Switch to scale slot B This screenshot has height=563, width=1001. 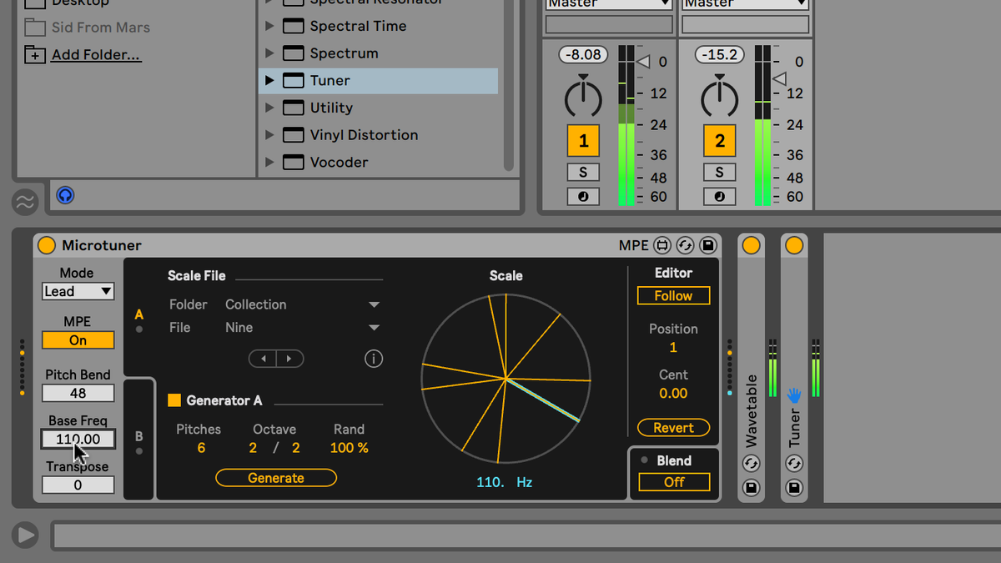[x=138, y=434]
